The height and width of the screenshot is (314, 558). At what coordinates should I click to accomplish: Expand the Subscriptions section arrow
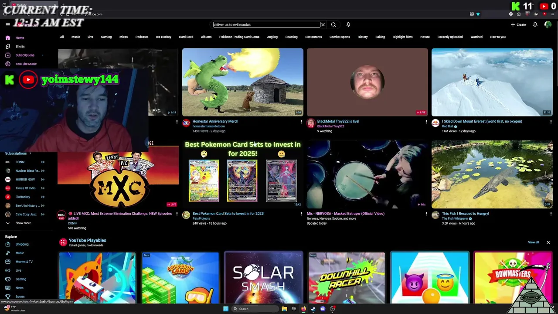(x=30, y=154)
